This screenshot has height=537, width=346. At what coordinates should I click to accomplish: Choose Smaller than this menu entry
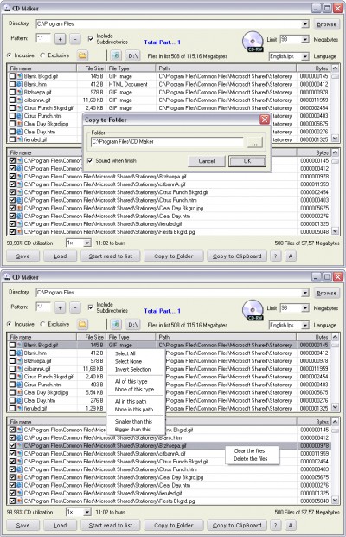point(136,421)
